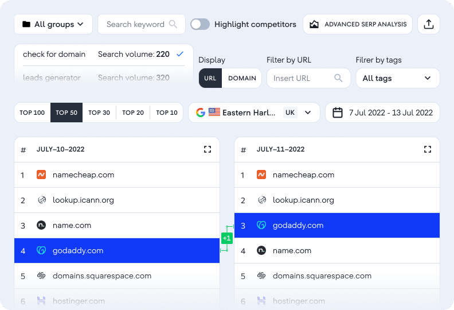This screenshot has width=454, height=310.
Task: Select the TOP 30 tab
Action: (99, 113)
